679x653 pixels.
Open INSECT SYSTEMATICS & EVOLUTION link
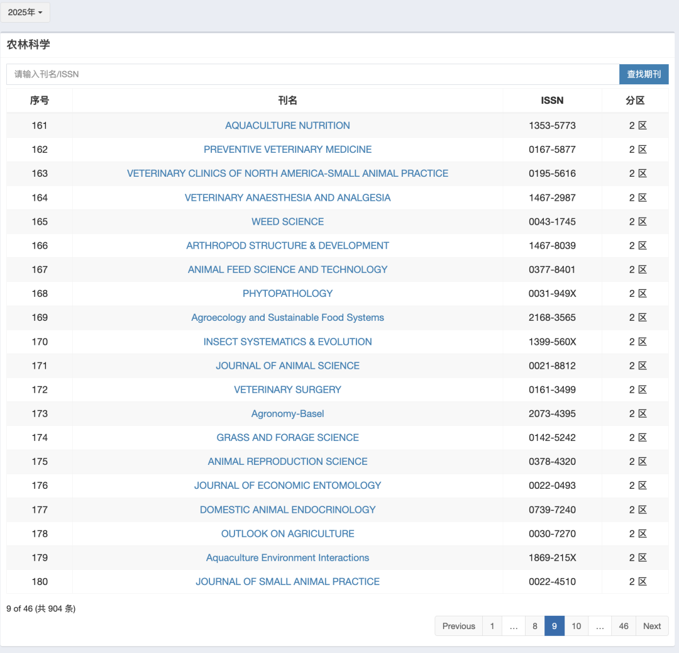point(287,342)
